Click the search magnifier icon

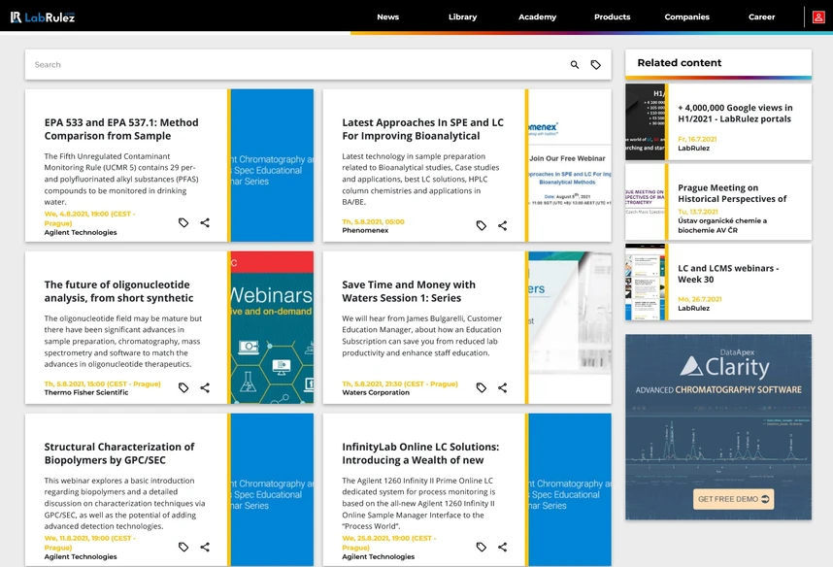pyautogui.click(x=575, y=65)
